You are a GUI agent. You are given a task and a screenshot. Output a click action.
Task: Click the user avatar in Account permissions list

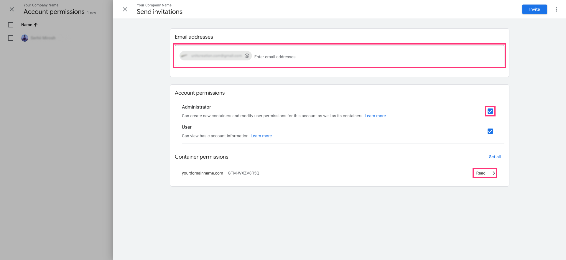tap(25, 38)
